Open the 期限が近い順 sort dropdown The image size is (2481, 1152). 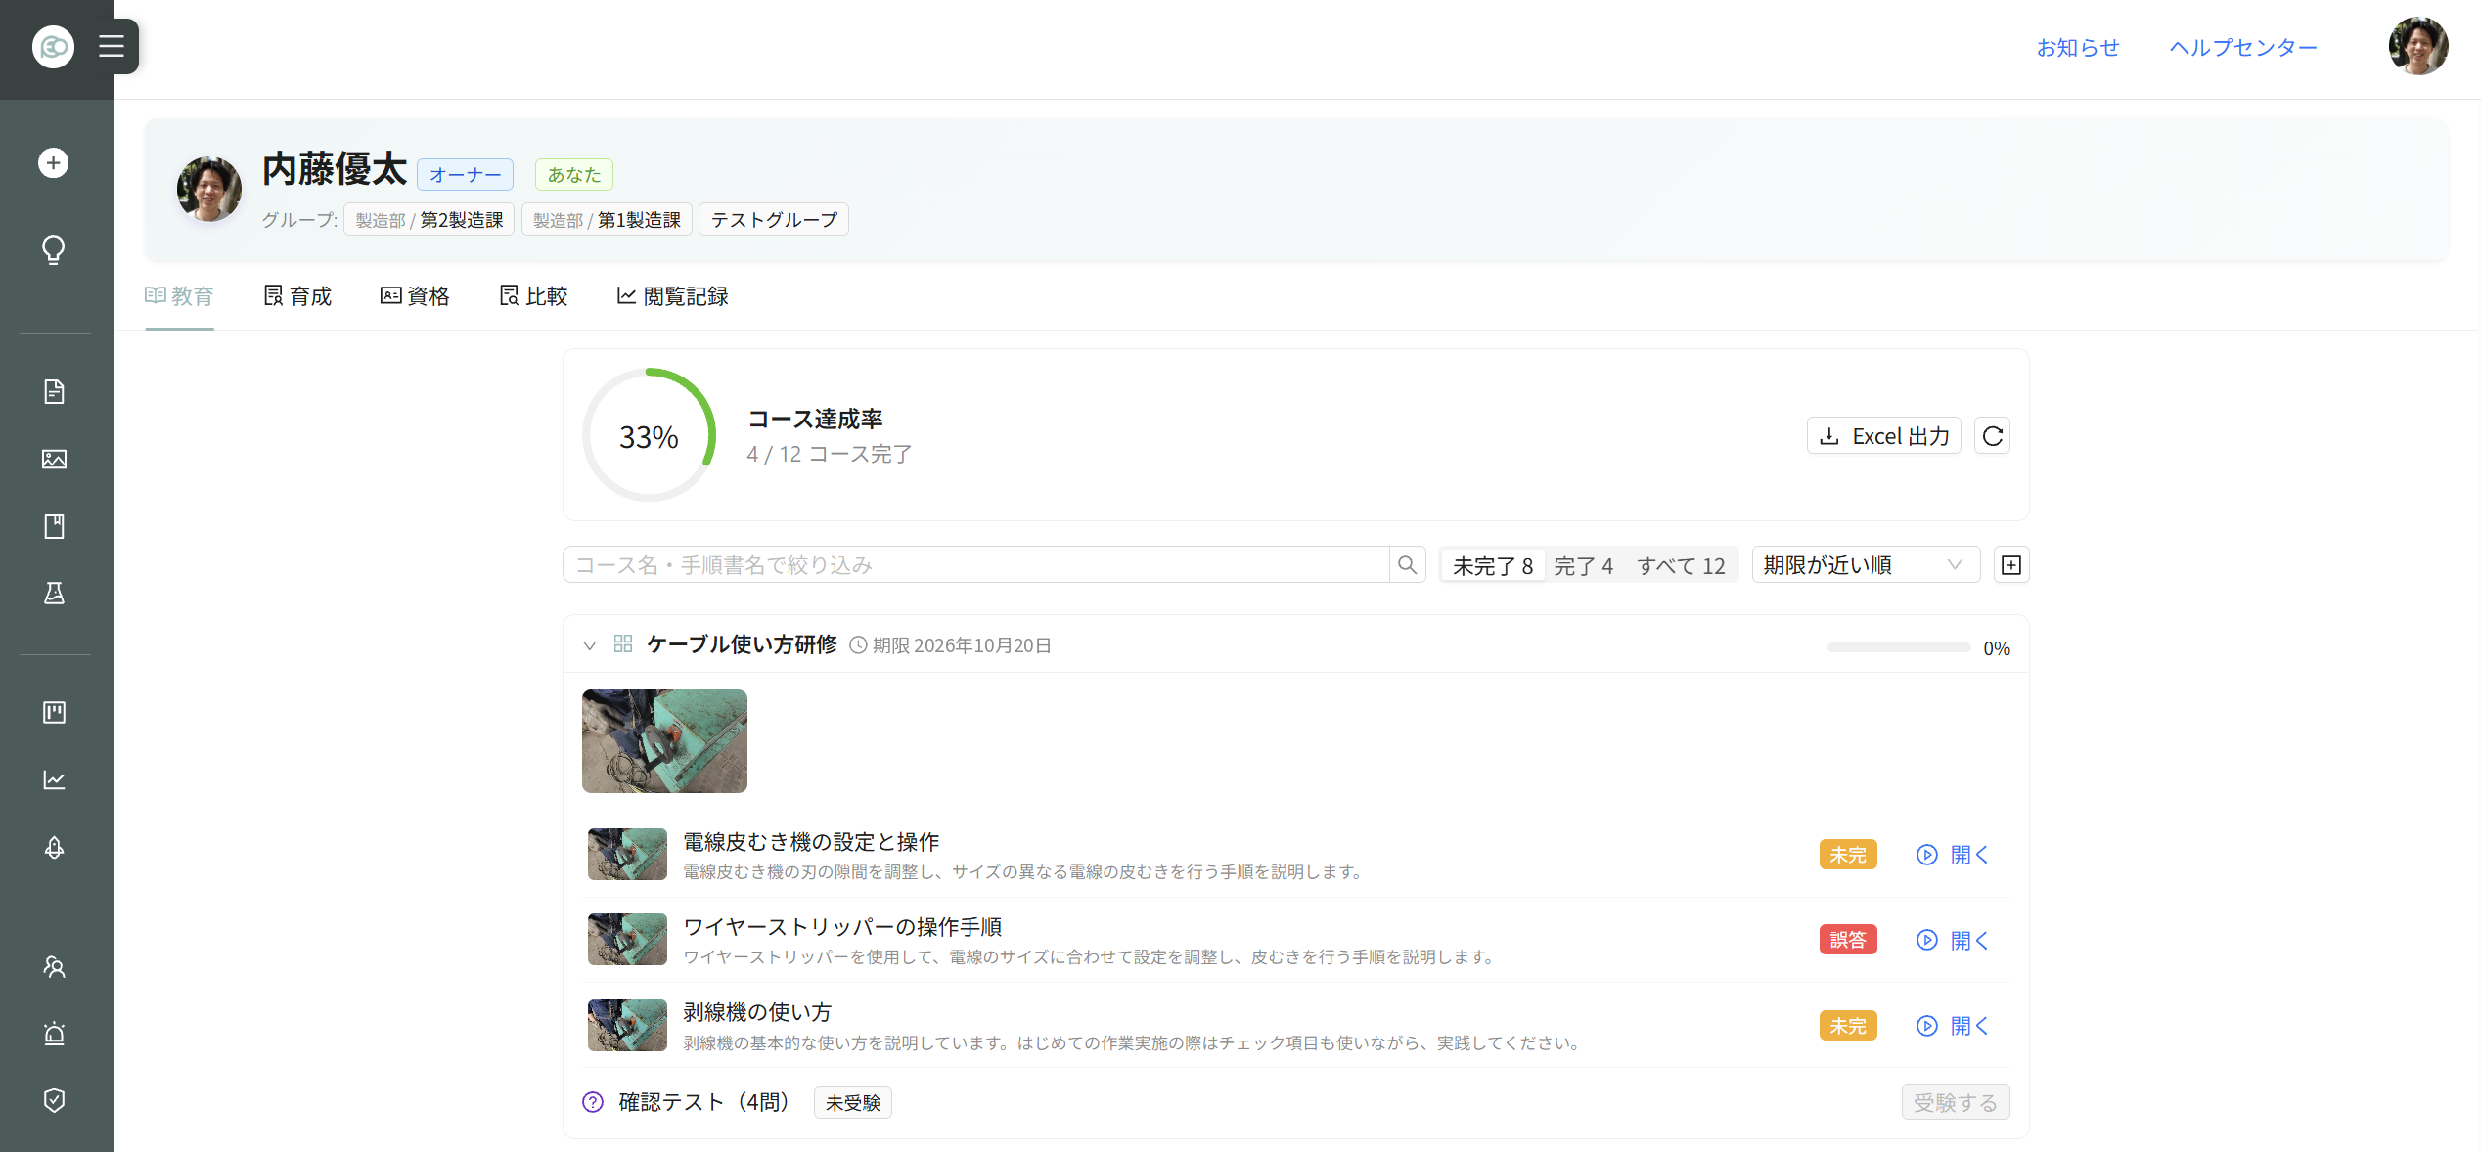coord(1866,564)
